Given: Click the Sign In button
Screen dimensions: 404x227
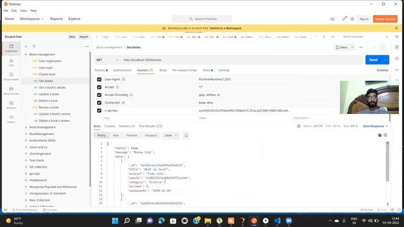Looking at the screenshot, I should point(364,19).
